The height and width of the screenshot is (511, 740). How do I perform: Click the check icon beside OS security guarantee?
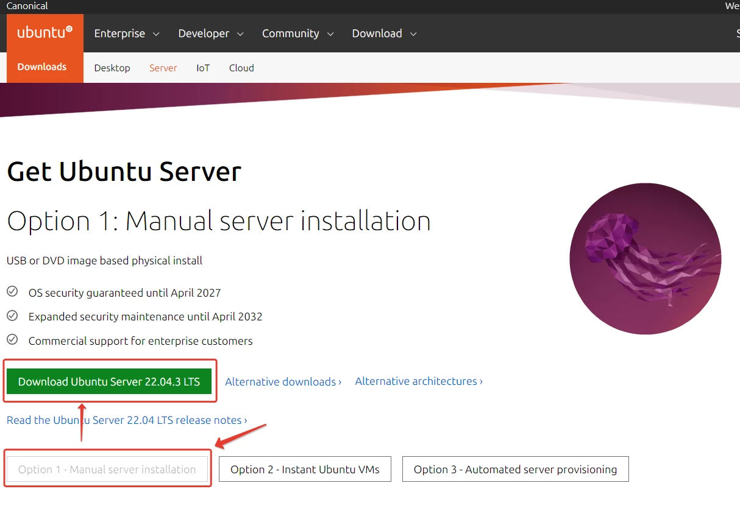tap(12, 292)
